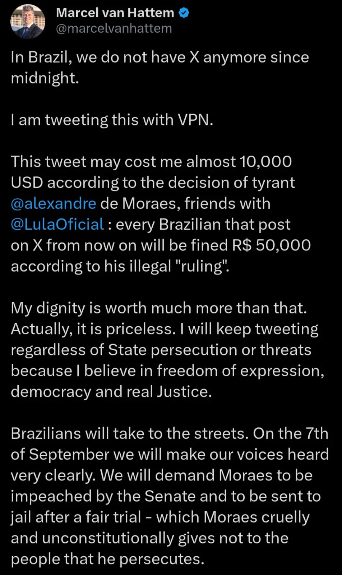Screen dimensions: 342x575
Task: Open the @marcelvanhattem handle
Action: (x=114, y=28)
